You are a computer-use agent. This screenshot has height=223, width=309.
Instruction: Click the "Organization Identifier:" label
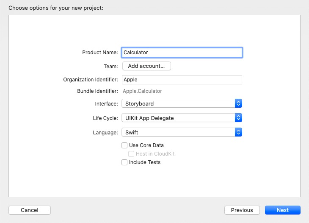click(x=91, y=80)
